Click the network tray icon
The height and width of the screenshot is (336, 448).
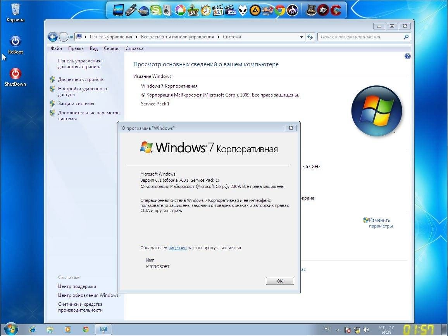pos(357,330)
